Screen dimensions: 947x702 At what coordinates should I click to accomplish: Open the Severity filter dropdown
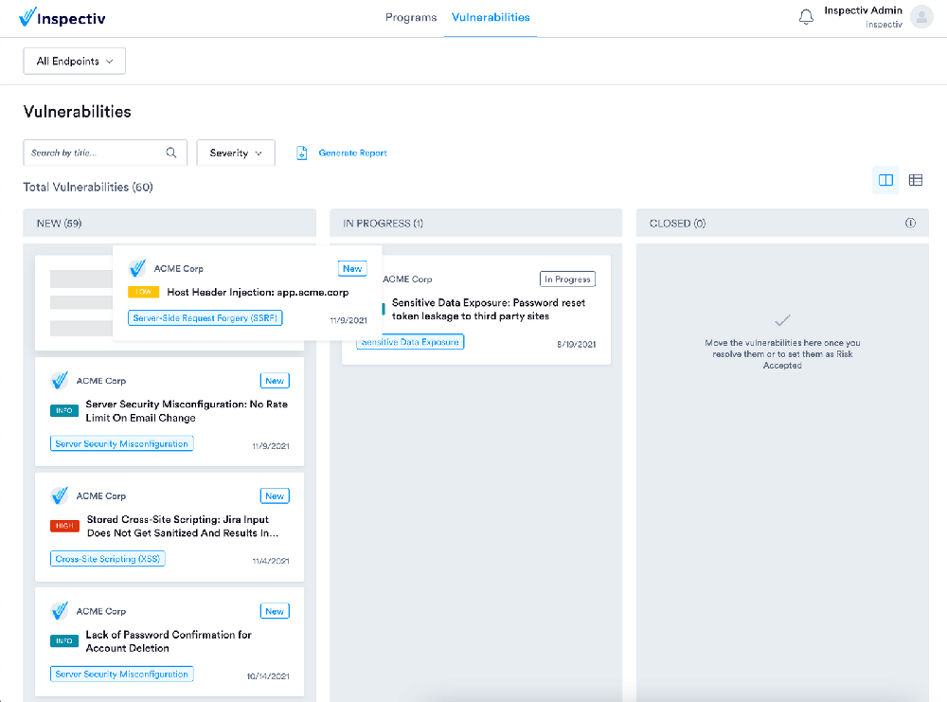pyautogui.click(x=235, y=153)
